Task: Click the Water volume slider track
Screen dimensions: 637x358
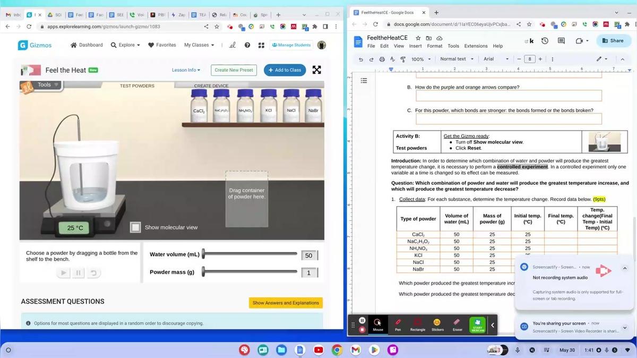Action: coord(249,254)
